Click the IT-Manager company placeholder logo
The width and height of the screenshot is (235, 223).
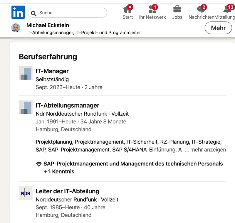(26, 73)
